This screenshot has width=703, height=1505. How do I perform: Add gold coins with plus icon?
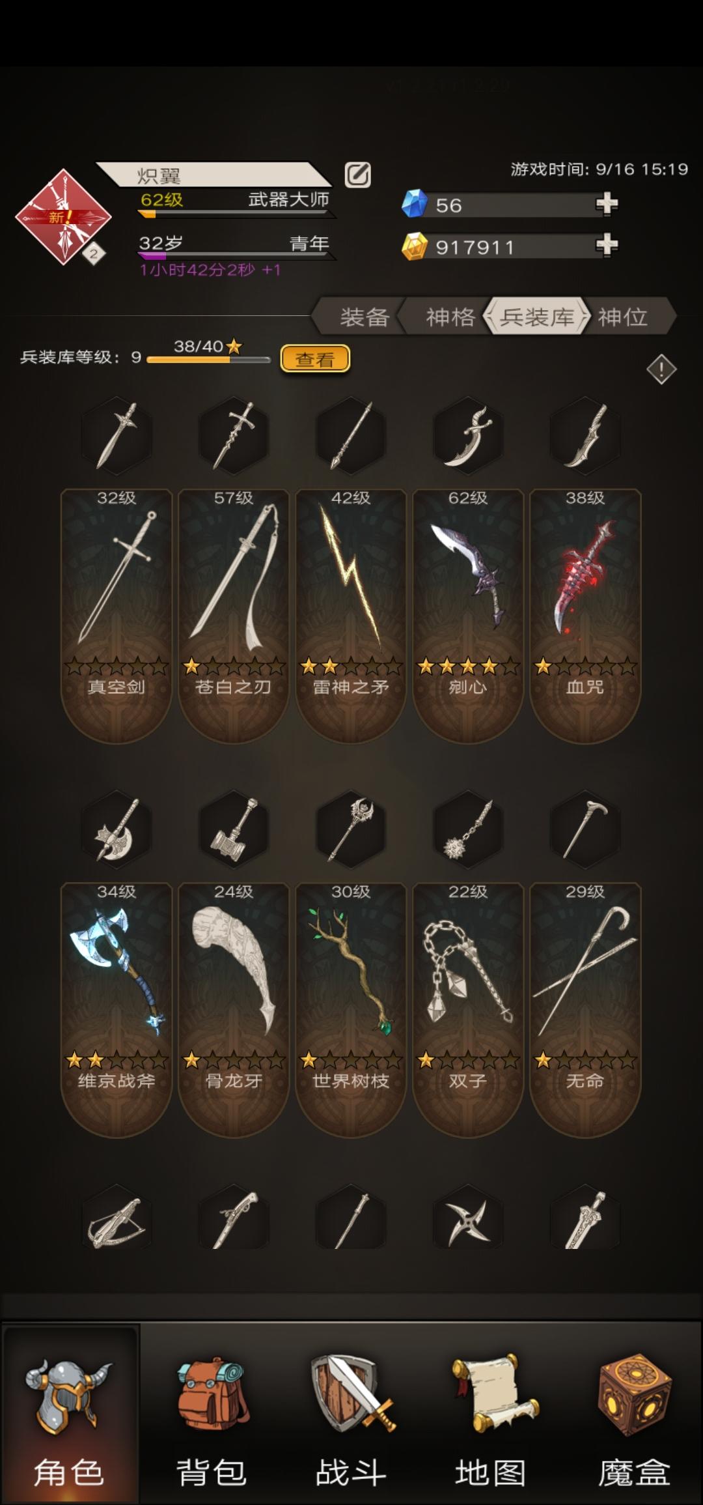606,246
